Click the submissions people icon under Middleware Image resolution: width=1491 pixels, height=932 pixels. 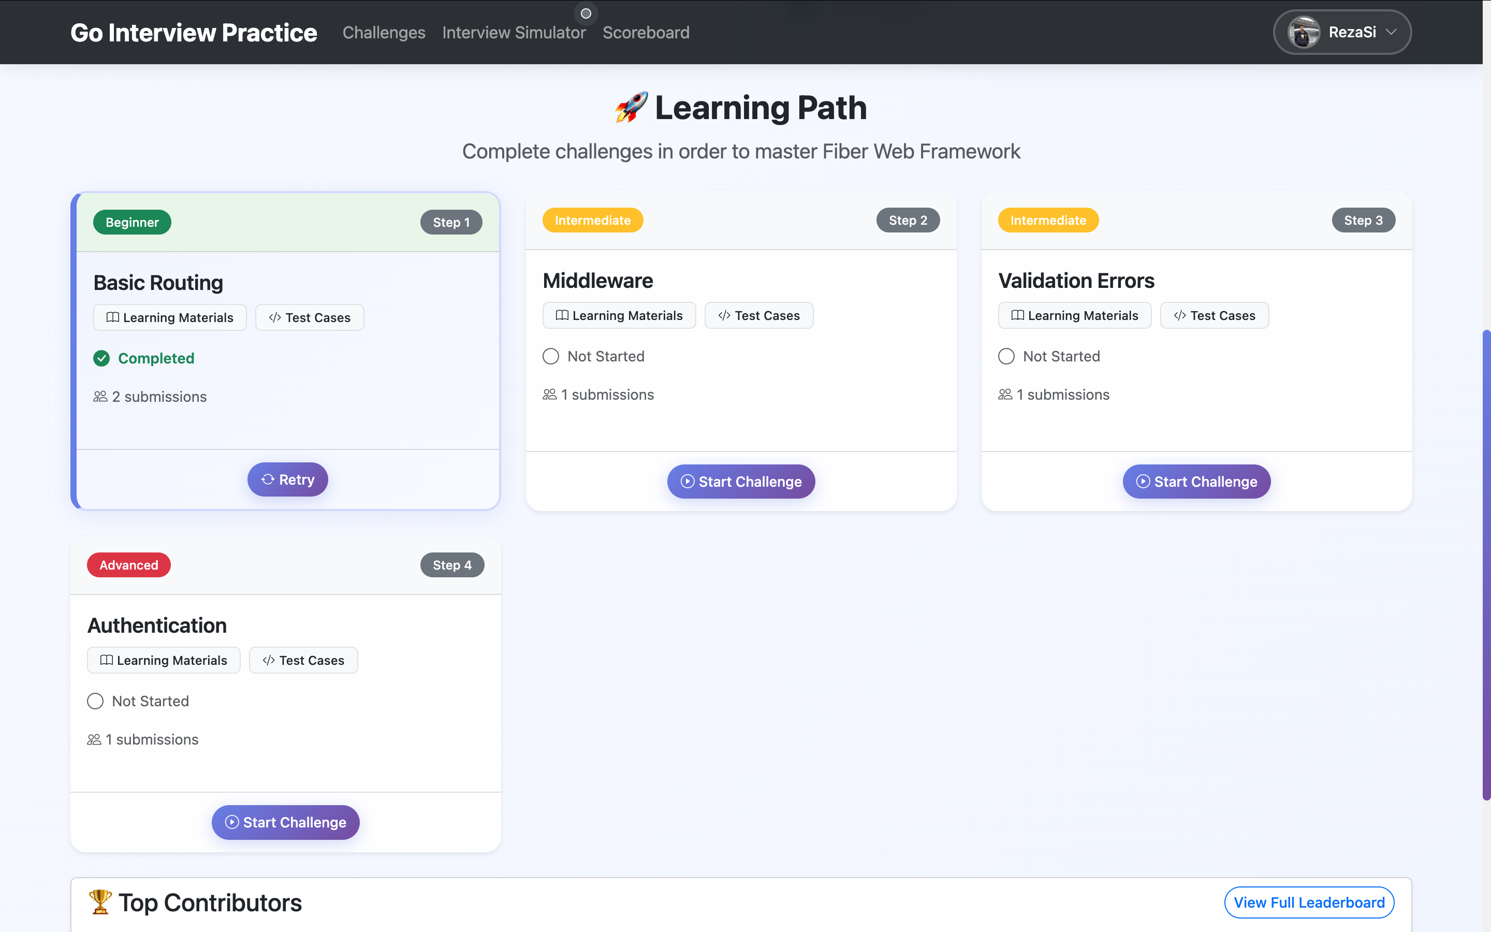550,395
